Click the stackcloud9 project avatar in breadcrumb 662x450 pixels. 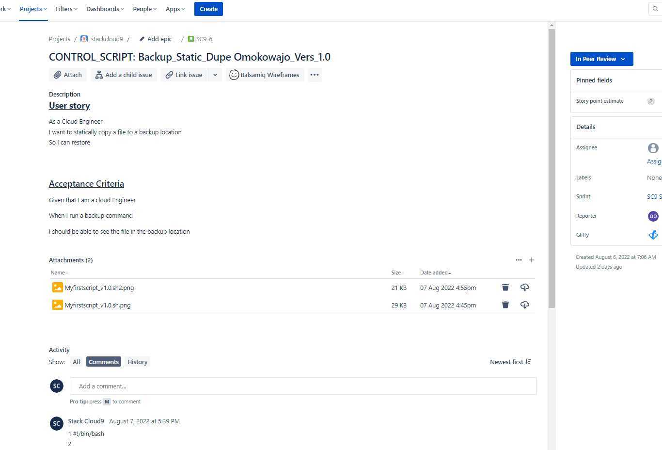click(x=84, y=39)
